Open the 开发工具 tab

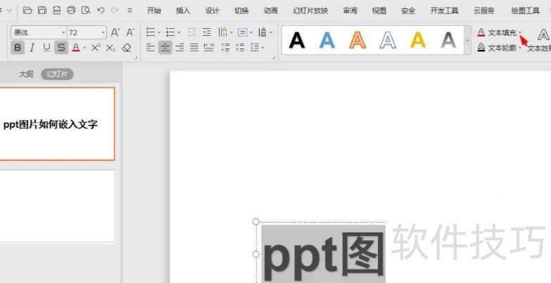click(x=444, y=11)
